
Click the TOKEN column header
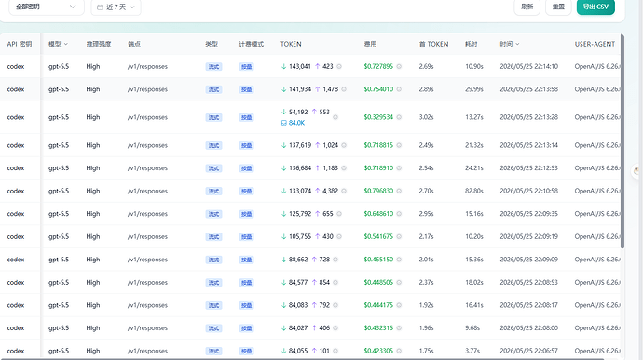pos(291,44)
